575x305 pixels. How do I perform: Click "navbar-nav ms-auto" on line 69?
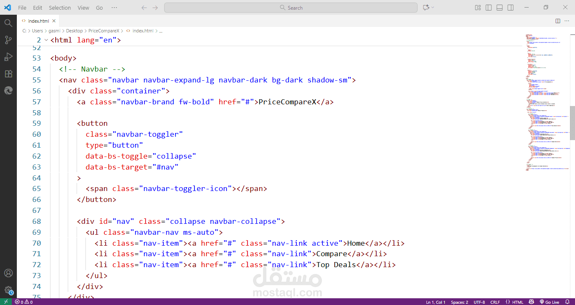click(x=174, y=232)
